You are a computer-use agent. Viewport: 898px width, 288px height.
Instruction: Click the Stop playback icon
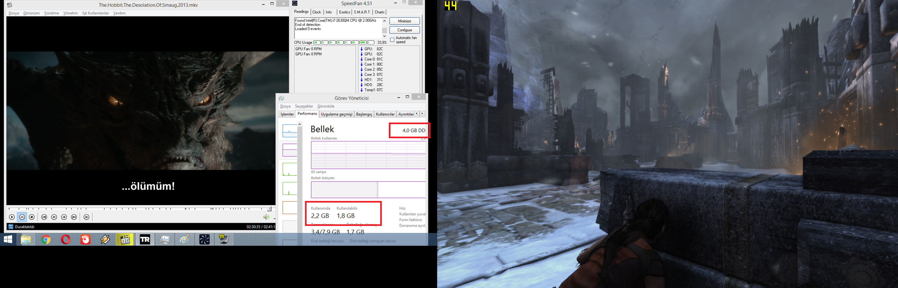[x=32, y=217]
